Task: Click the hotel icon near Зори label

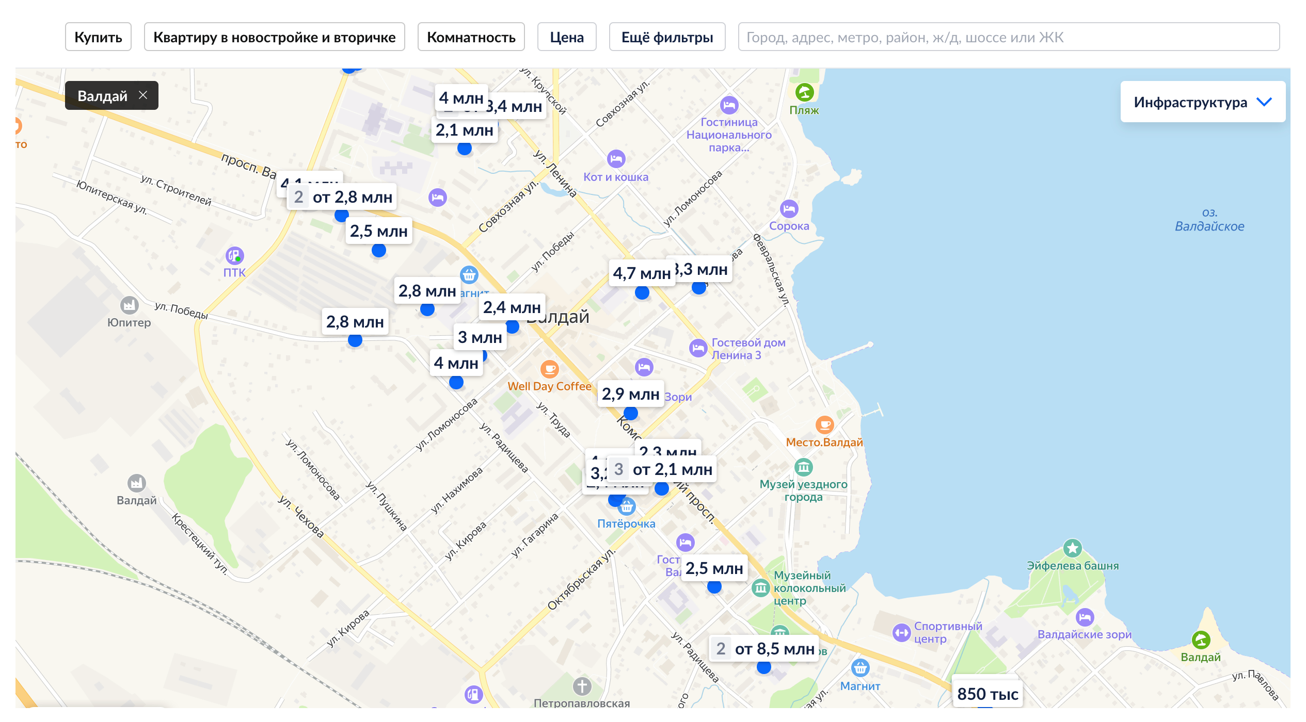Action: [644, 367]
